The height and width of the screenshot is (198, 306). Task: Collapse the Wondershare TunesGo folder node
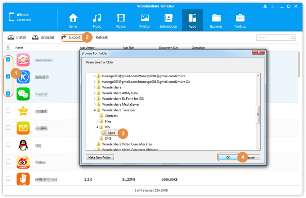pyautogui.click(x=95, y=110)
